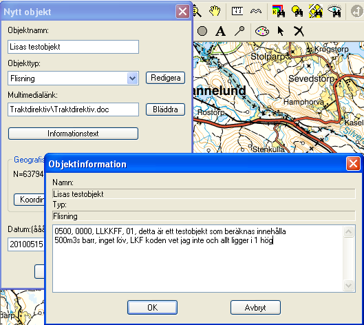Select the pan hand tool

[215, 11]
